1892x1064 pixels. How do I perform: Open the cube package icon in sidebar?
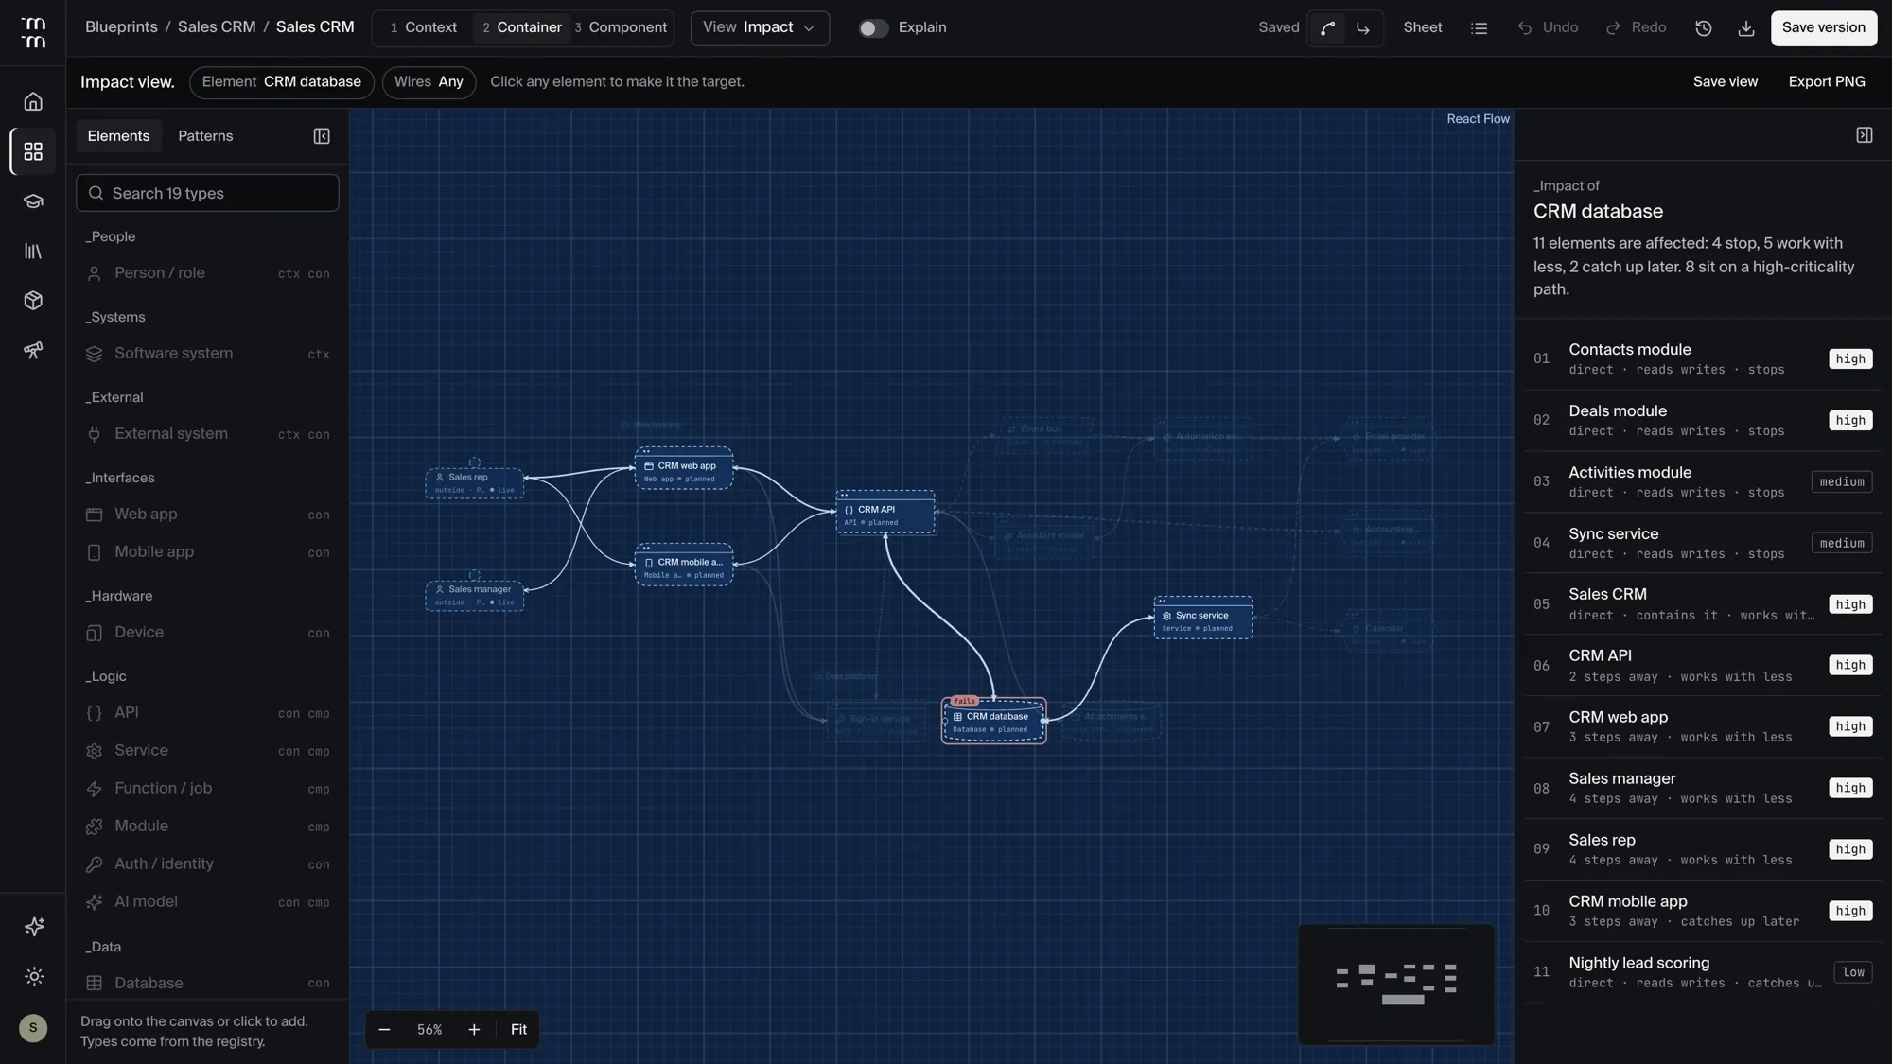(x=33, y=301)
